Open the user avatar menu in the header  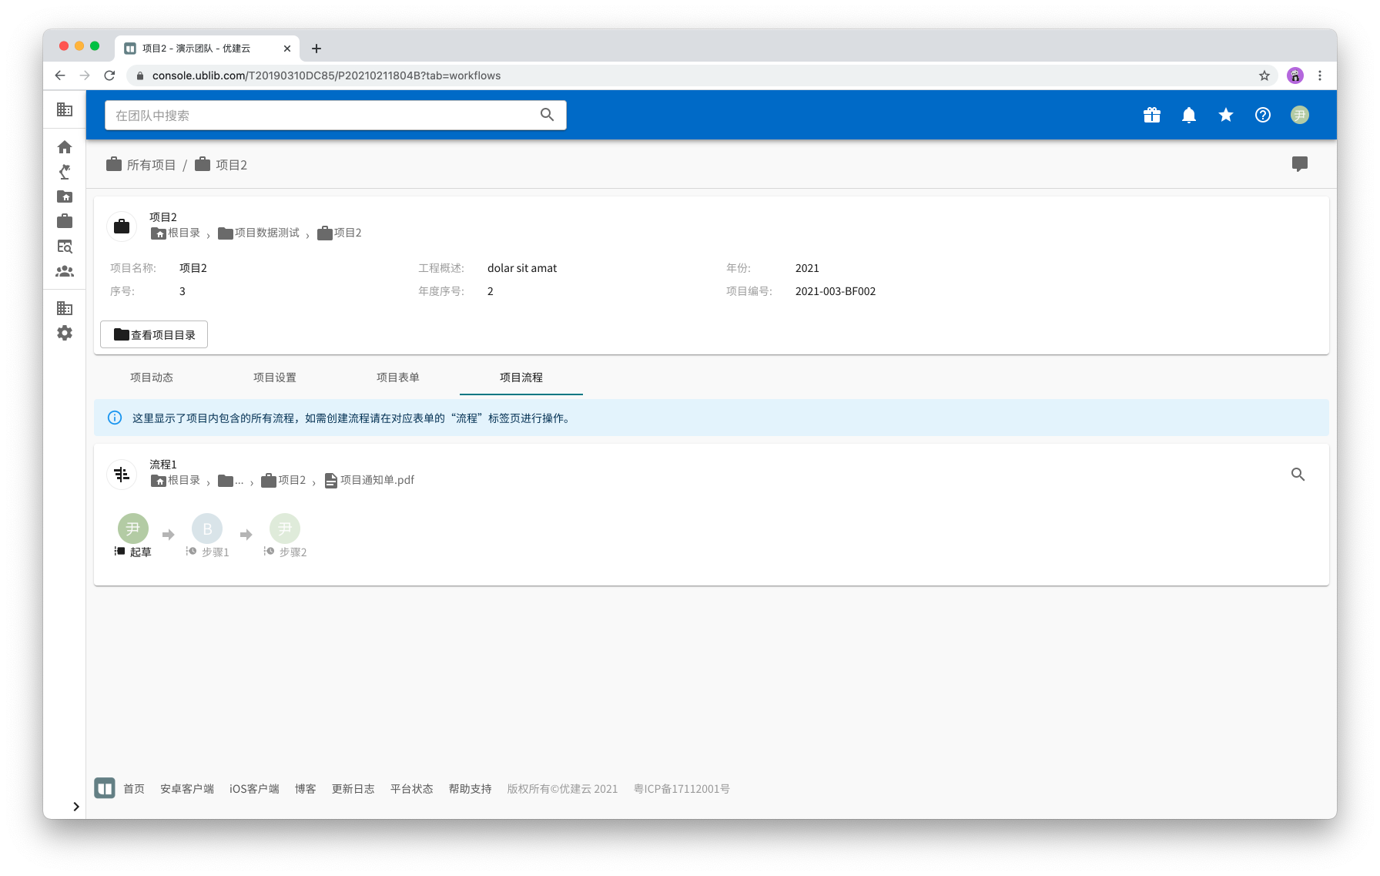coord(1299,116)
